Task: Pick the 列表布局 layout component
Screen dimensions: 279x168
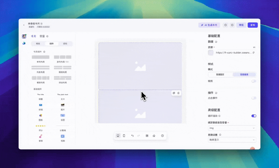Action: click(41, 70)
